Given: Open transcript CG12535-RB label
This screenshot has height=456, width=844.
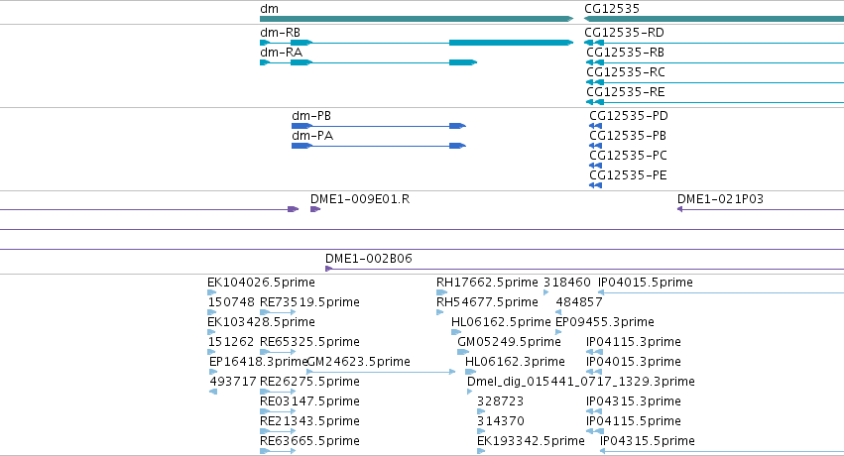Looking at the screenshot, I should 625,53.
